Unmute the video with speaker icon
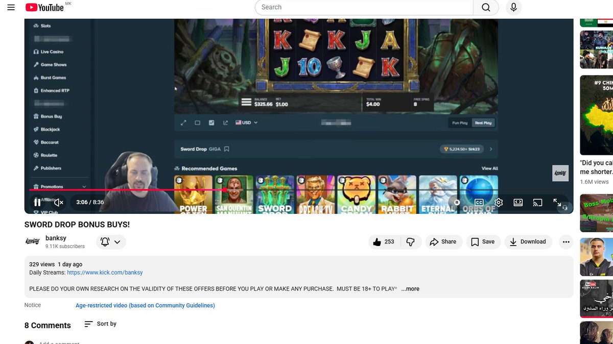This screenshot has width=613, height=344. point(59,202)
